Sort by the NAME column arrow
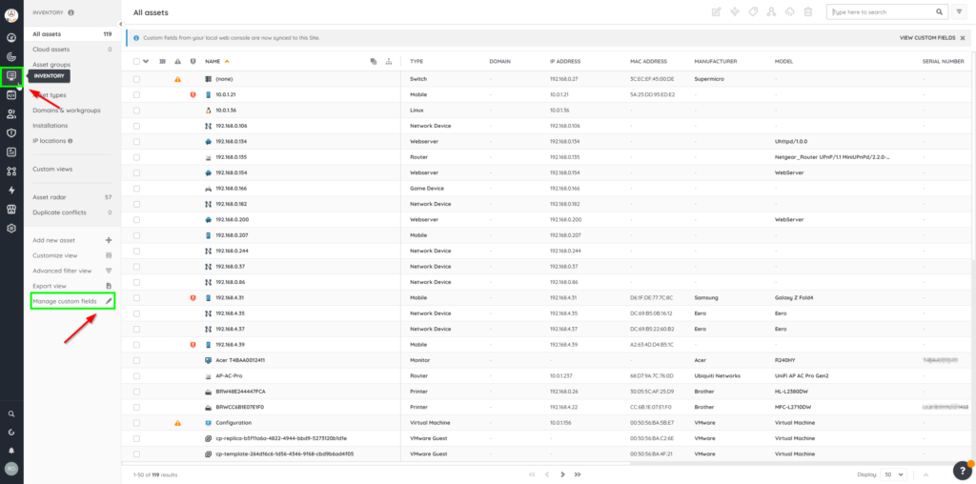 227,62
